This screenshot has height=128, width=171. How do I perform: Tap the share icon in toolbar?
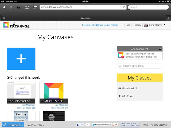coord(35,7)
